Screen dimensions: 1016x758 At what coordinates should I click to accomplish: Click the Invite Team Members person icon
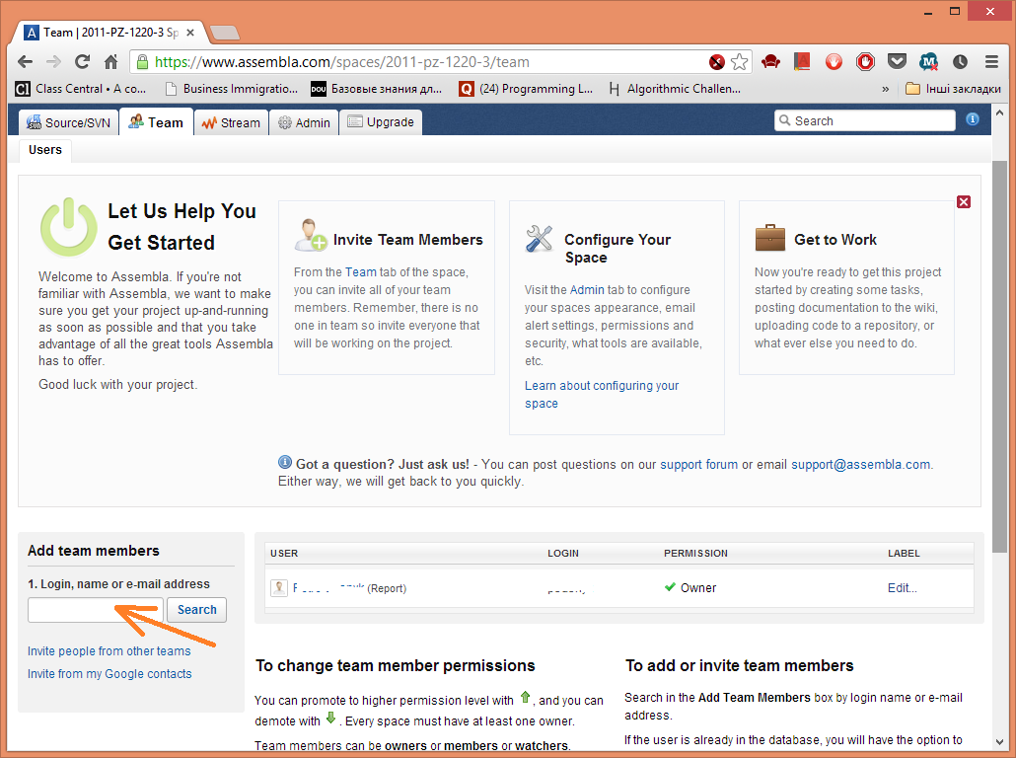click(311, 235)
